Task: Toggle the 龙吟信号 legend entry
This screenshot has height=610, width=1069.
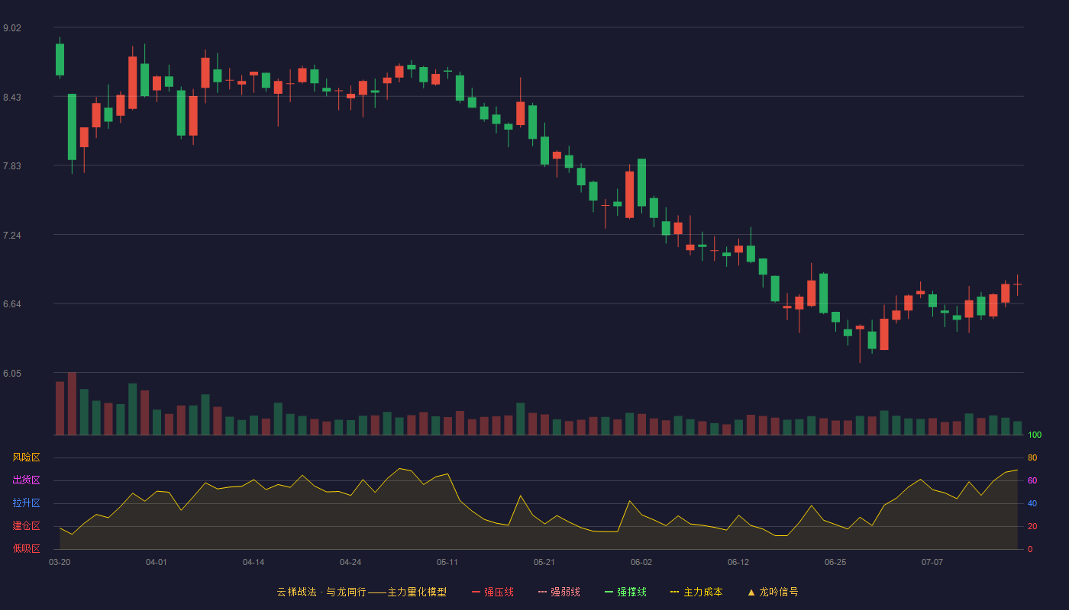Action: click(773, 592)
